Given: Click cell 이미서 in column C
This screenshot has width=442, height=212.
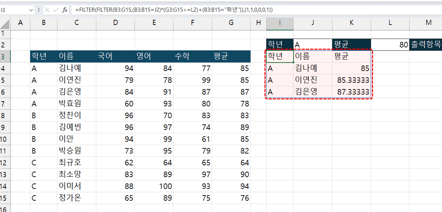Looking at the screenshot, I should point(77,186).
